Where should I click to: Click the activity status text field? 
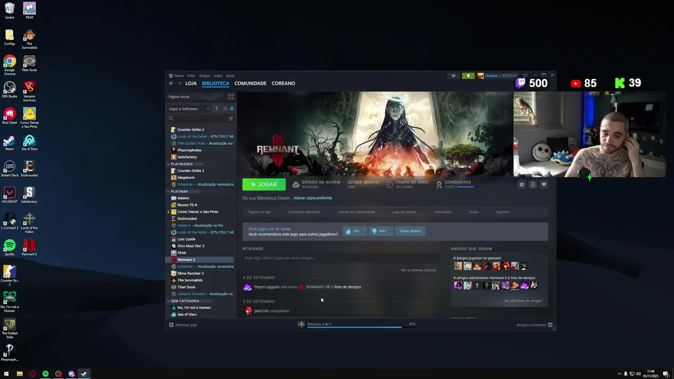coord(340,258)
